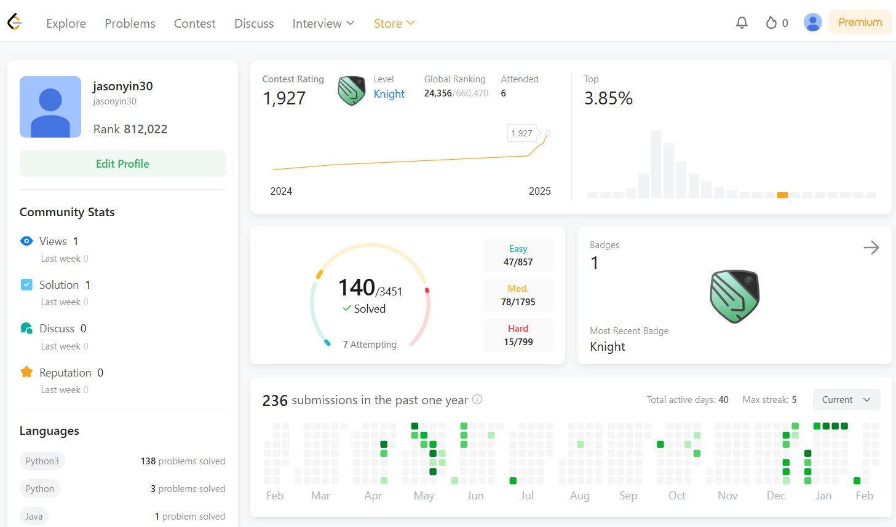Image resolution: width=896 pixels, height=527 pixels.
Task: Click the Solution checkmark icon
Action: (26, 284)
